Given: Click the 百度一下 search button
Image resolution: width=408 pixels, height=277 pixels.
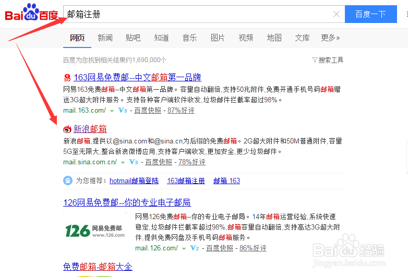Looking at the screenshot, I should [371, 14].
